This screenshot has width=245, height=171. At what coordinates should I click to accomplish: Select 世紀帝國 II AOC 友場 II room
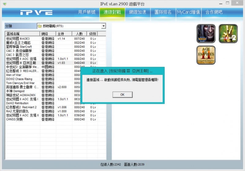(51, 115)
